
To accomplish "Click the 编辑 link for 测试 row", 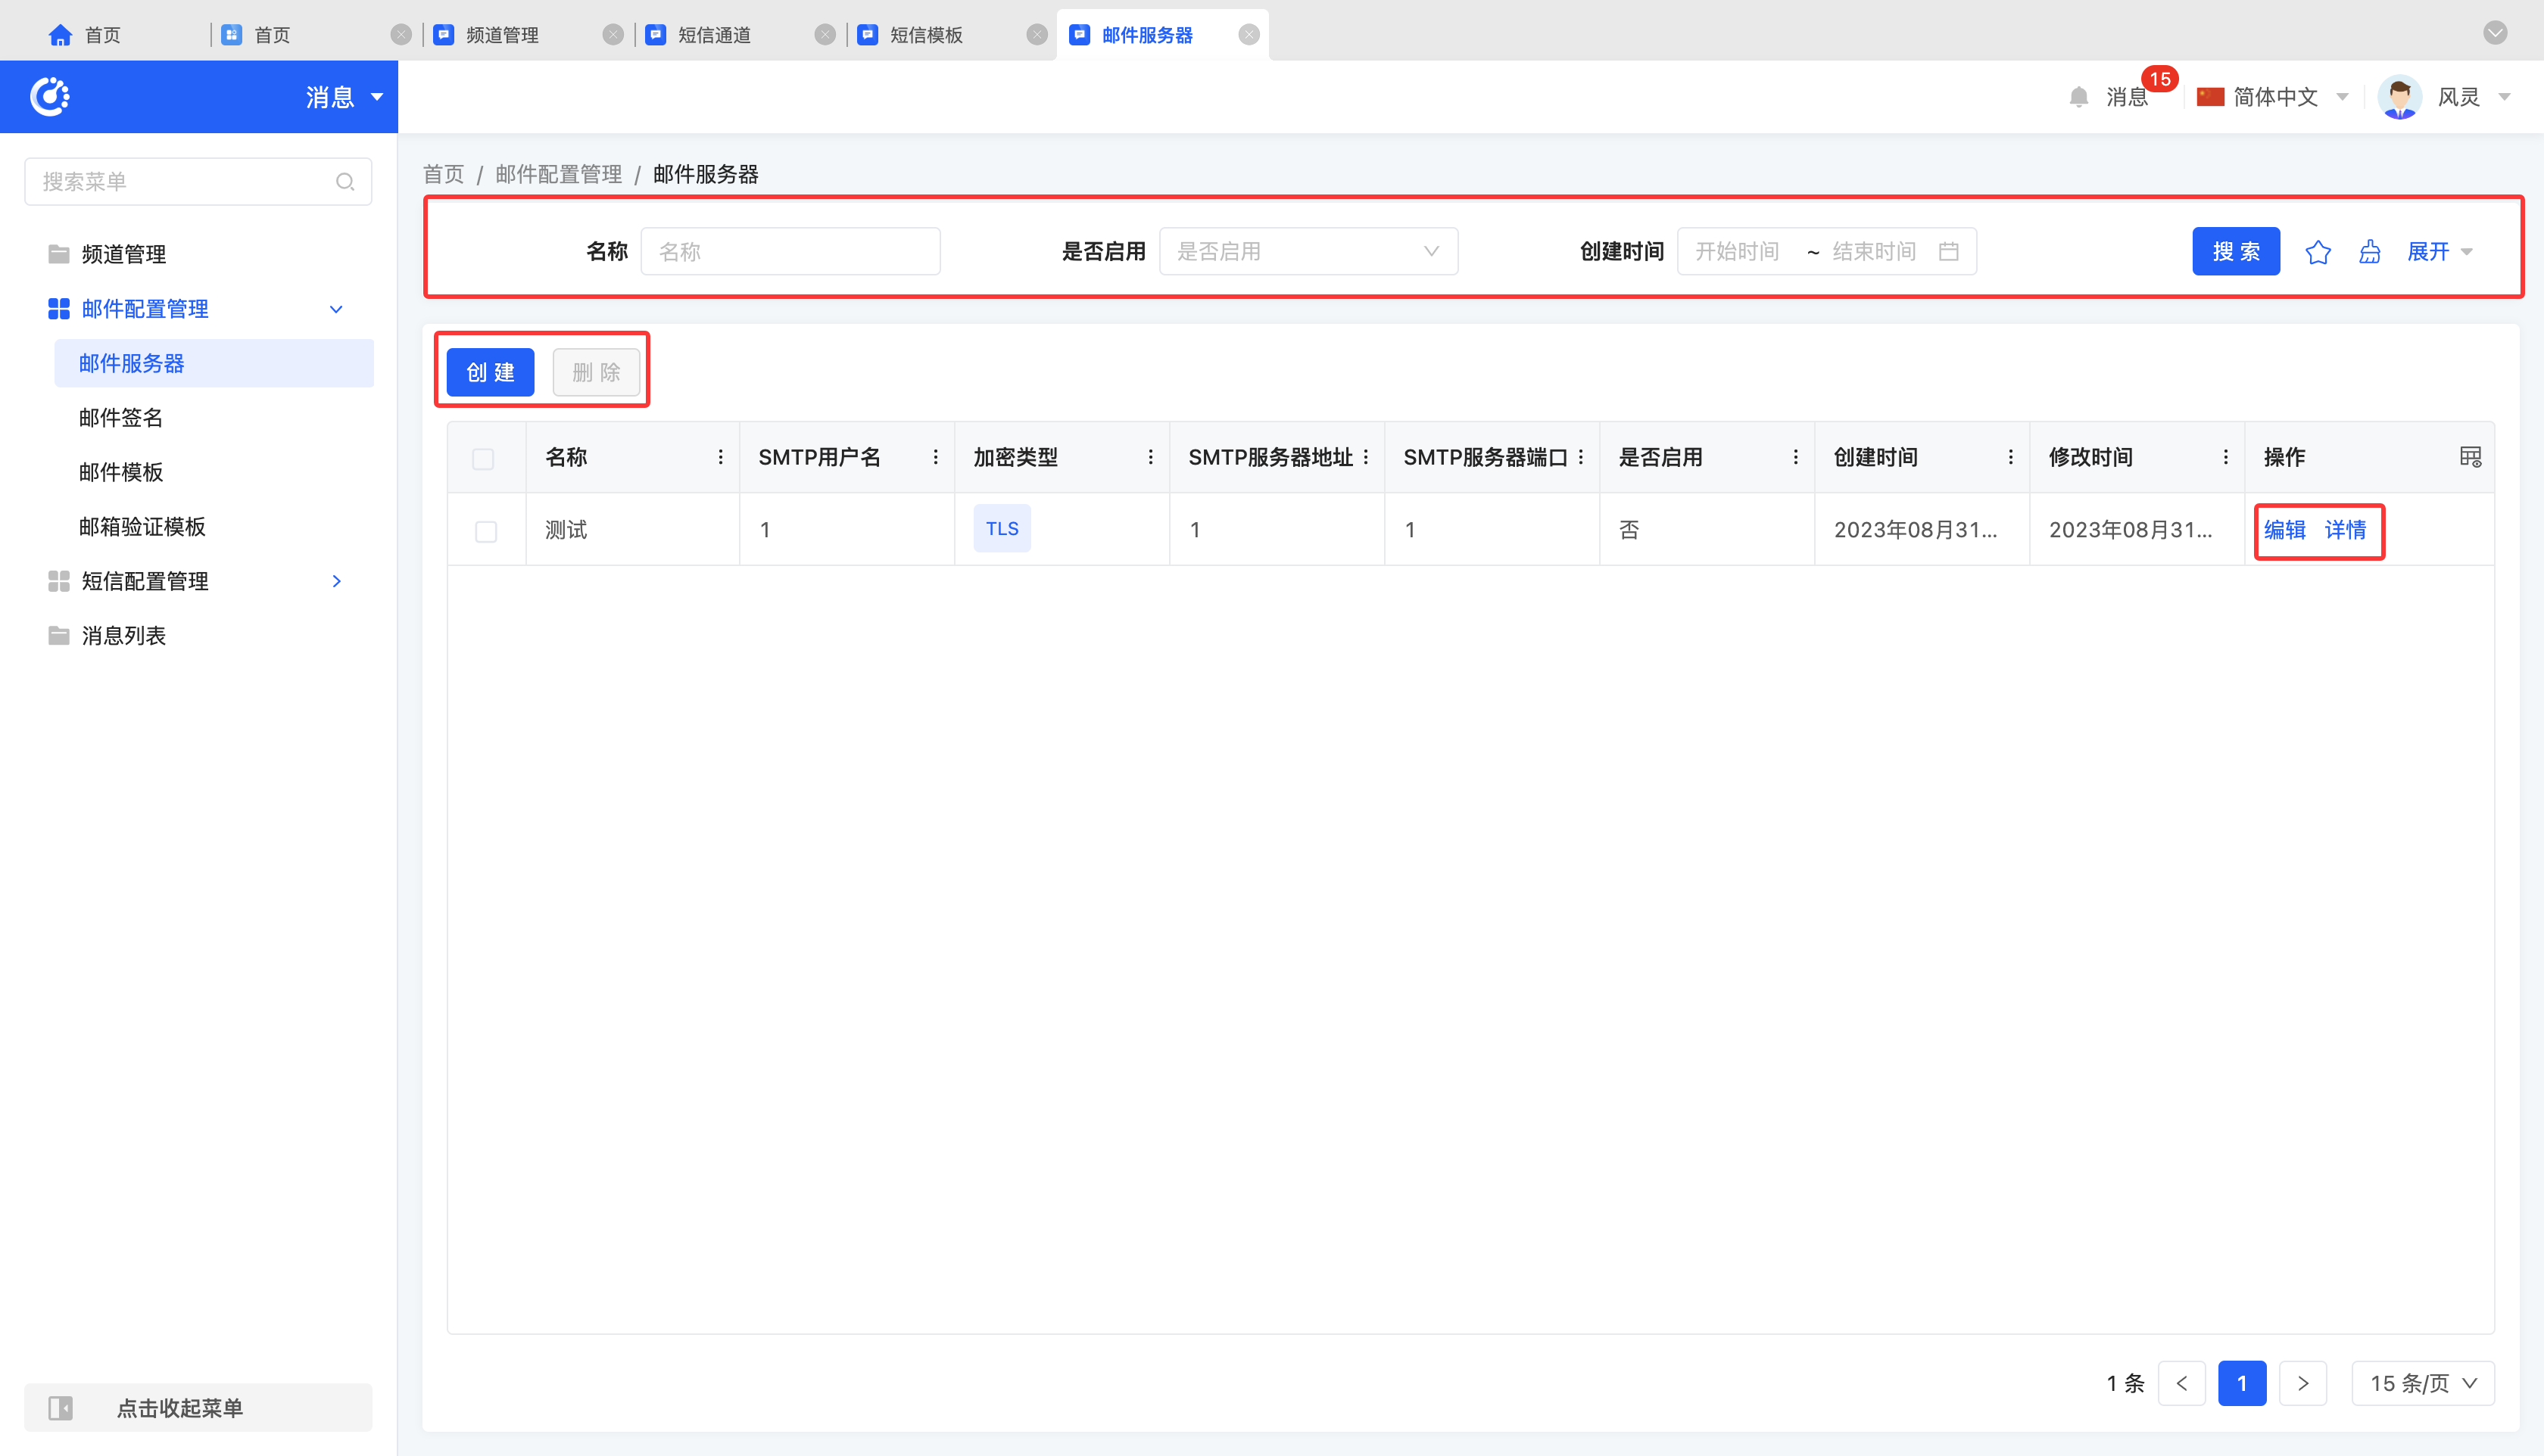I will pyautogui.click(x=2284, y=530).
